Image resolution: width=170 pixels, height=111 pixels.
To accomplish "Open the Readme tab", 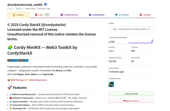I will tap(18, 15).
